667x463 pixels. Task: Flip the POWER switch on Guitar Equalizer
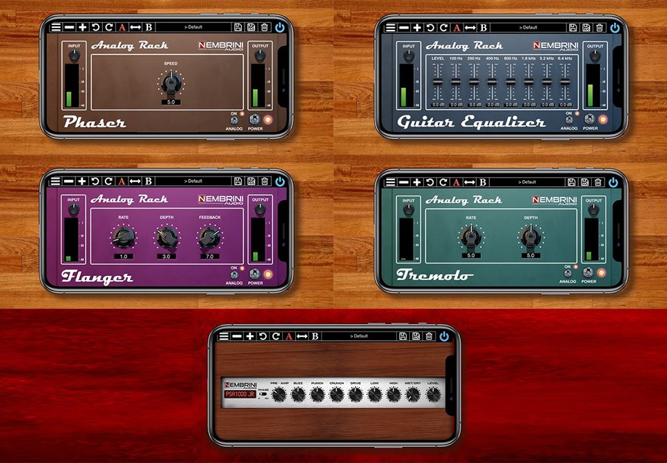click(590, 119)
